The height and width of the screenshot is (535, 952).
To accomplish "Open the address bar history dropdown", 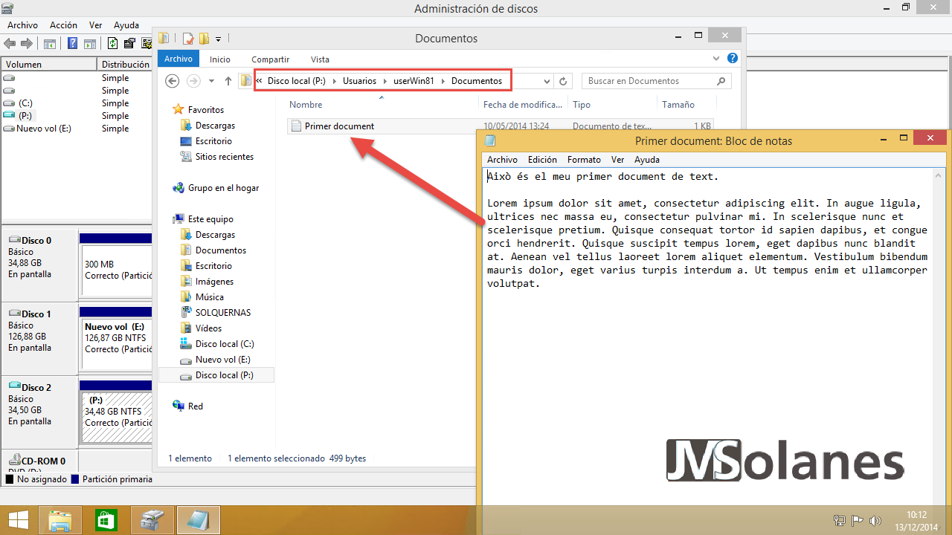I will 547,81.
